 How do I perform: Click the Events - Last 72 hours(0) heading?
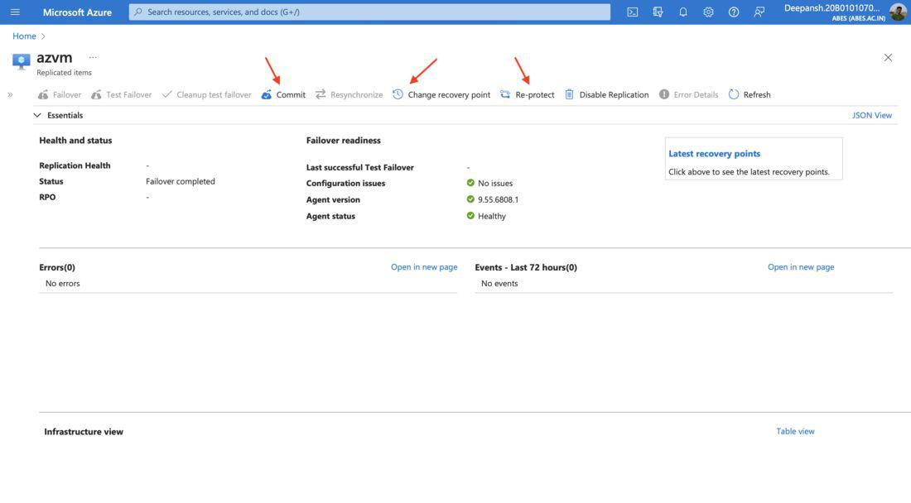click(x=526, y=267)
